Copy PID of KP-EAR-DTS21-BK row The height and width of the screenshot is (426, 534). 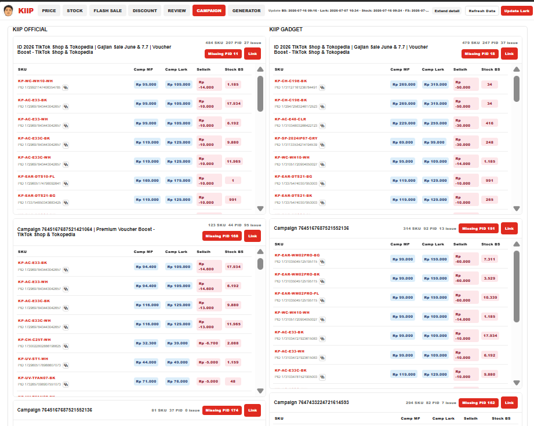[x=322, y=203]
